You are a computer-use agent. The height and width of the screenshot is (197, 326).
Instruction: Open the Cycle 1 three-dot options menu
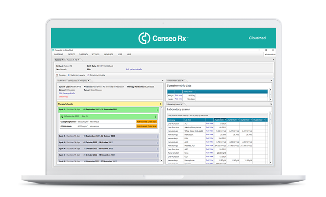click(x=157, y=109)
